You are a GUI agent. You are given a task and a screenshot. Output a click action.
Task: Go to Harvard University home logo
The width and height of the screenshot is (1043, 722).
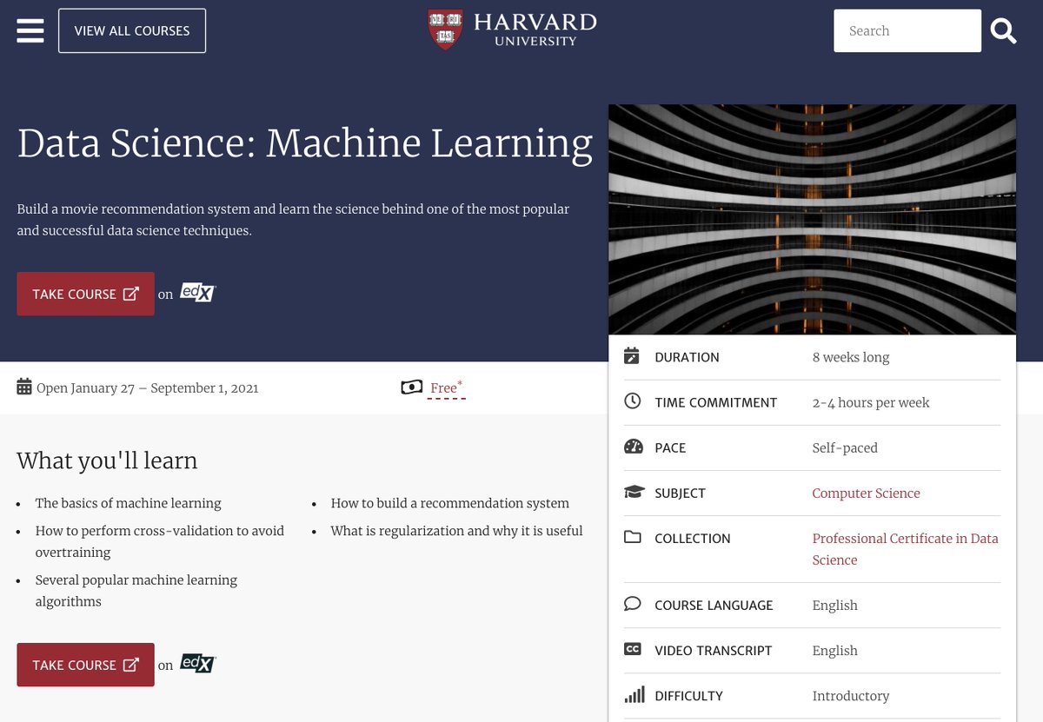click(x=513, y=30)
